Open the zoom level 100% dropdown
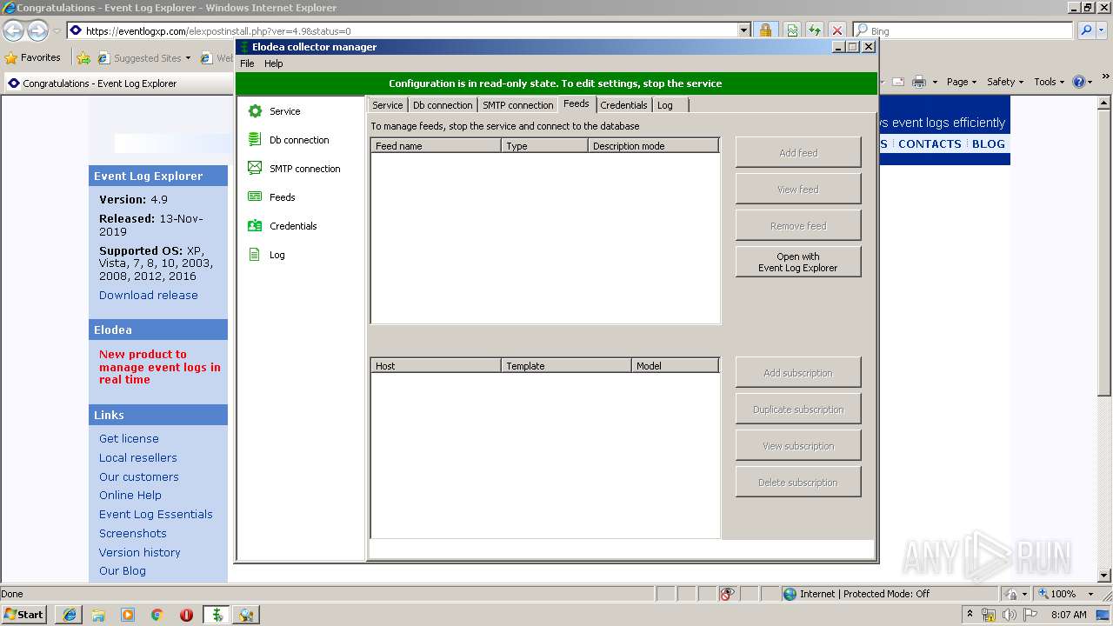This screenshot has width=1113, height=626. point(1090,594)
